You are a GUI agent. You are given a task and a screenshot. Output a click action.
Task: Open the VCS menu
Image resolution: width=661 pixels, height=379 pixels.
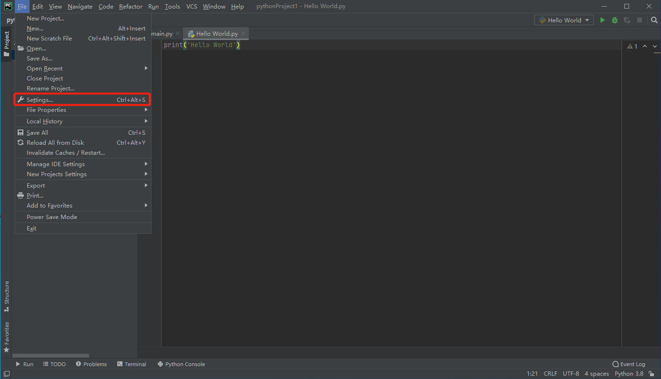click(x=192, y=7)
